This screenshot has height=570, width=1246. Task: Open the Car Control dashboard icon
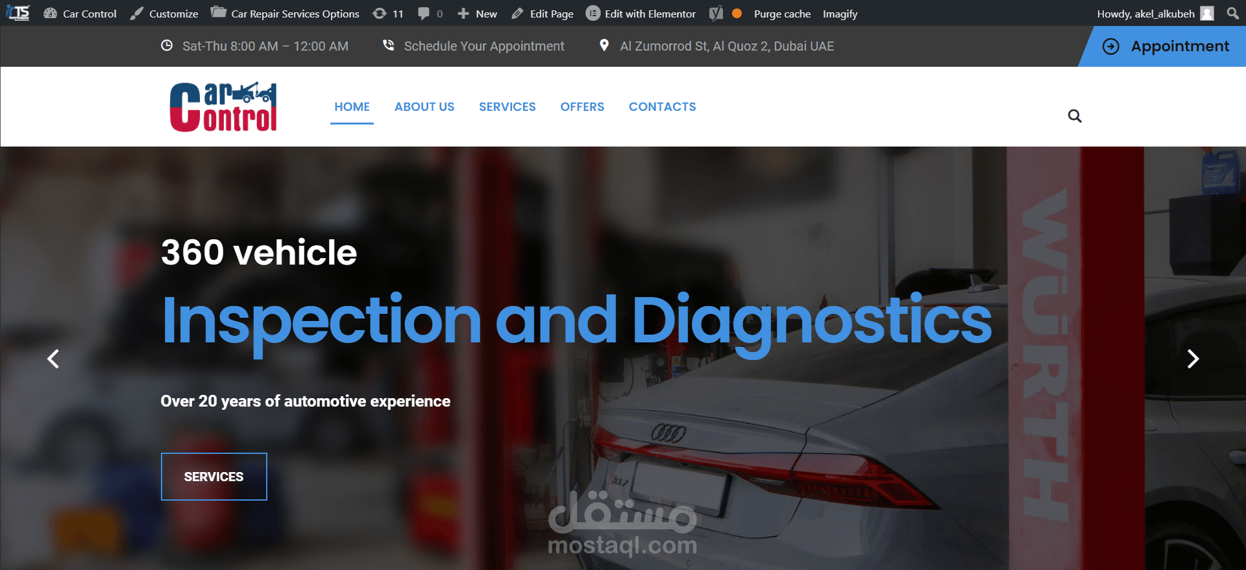[x=50, y=13]
